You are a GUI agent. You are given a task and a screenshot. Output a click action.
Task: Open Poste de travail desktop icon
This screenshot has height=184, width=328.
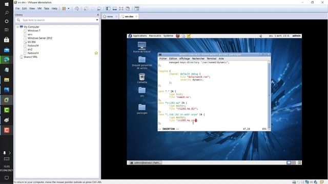coord(142,47)
